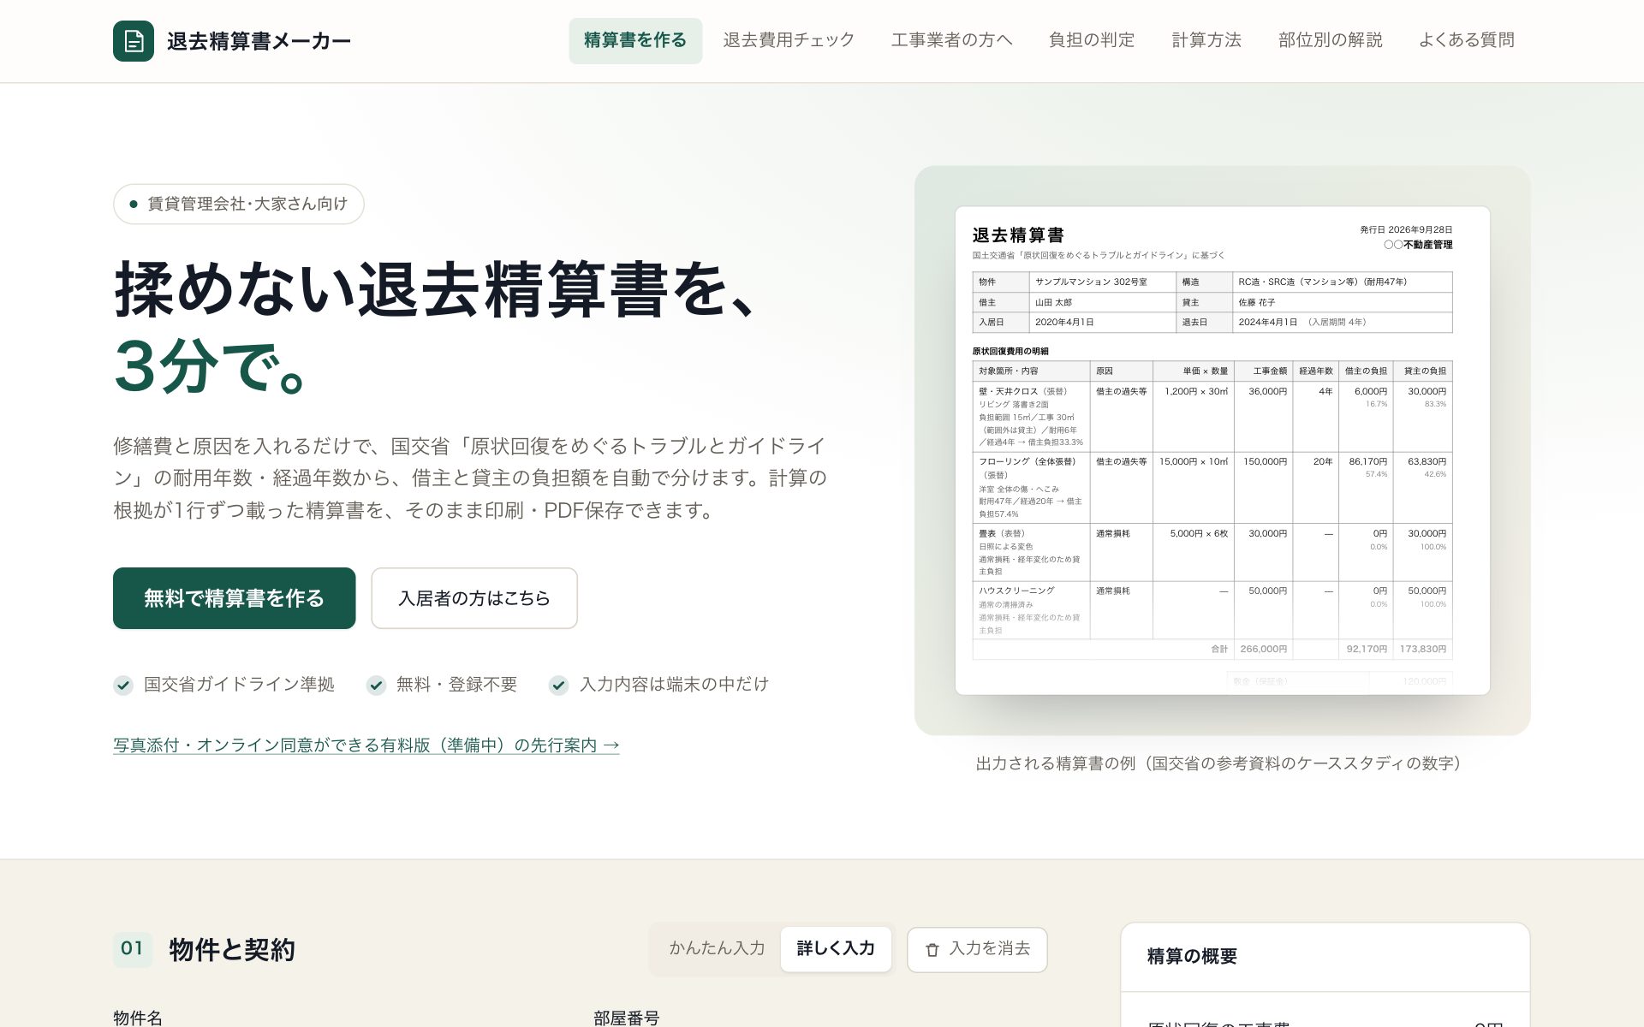Click the 退去精算書メーカー site title
Image resolution: width=1644 pixels, height=1027 pixels.
259,41
